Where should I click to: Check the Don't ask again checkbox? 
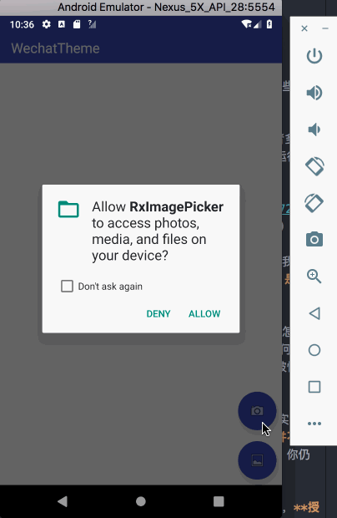[x=67, y=286]
